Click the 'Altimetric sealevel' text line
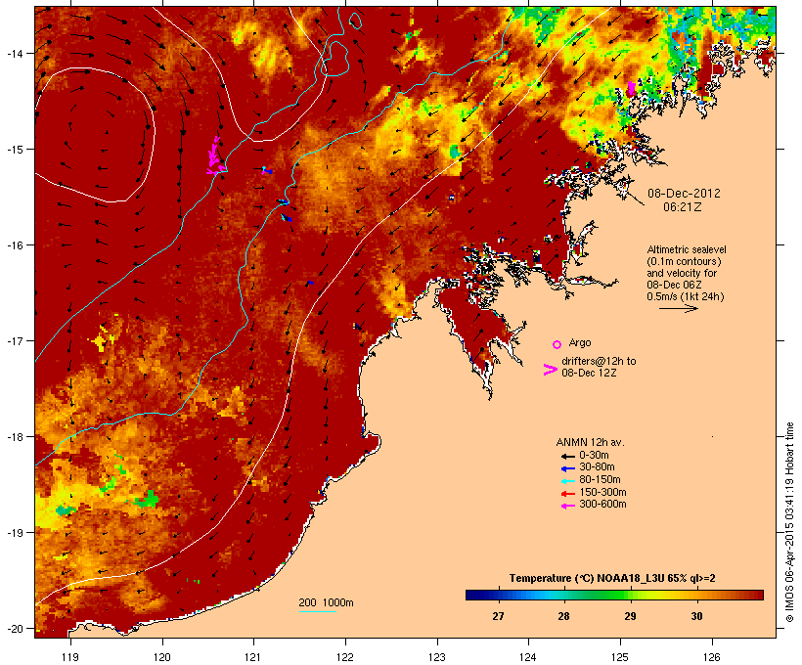Viewport: 802px width, 665px height. point(687,249)
